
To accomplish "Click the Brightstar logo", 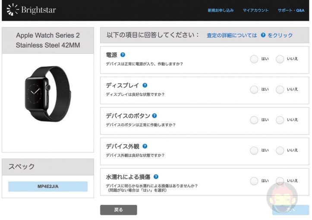I will (32, 10).
